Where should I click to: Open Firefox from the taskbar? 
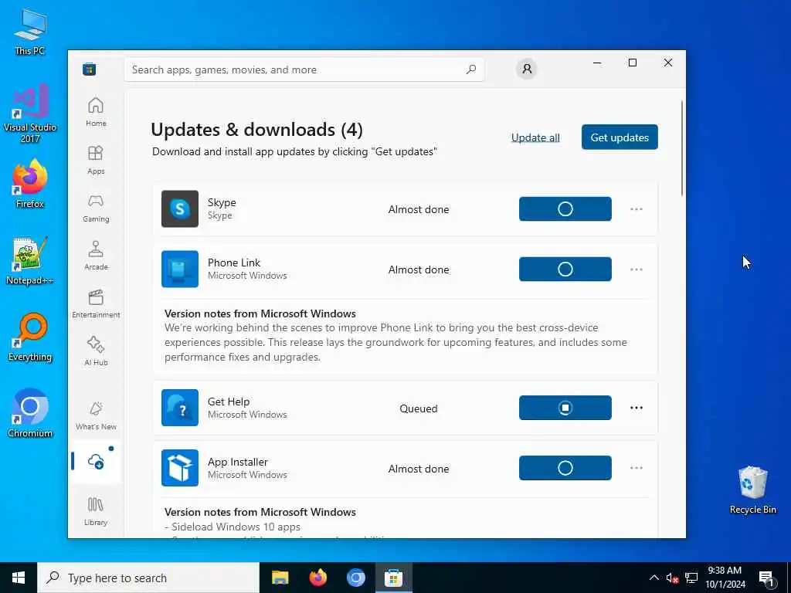tap(317, 578)
